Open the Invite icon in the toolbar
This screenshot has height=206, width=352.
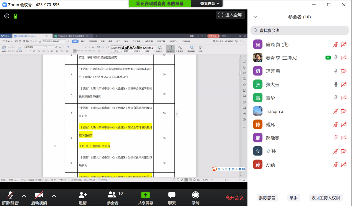pos(83,195)
